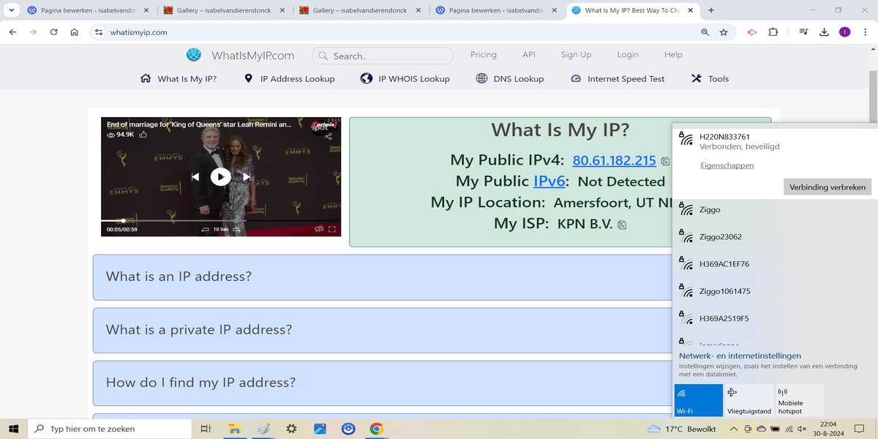Copy the public IPv4 address
This screenshot has height=439, width=878.
pyautogui.click(x=664, y=161)
